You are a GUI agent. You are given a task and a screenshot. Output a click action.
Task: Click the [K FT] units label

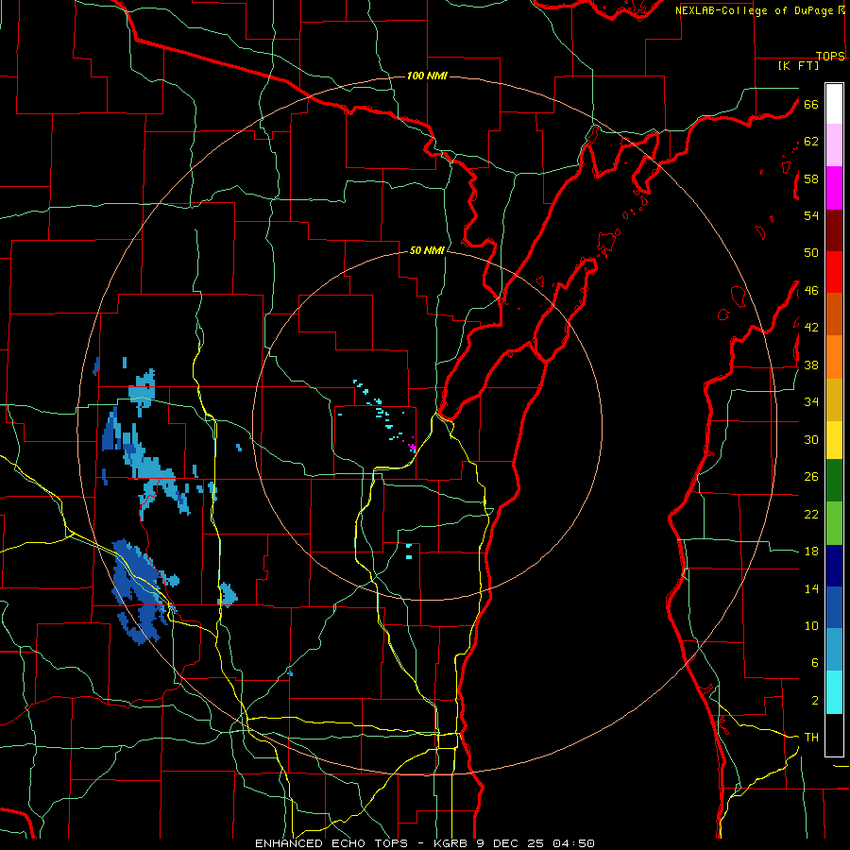click(798, 65)
